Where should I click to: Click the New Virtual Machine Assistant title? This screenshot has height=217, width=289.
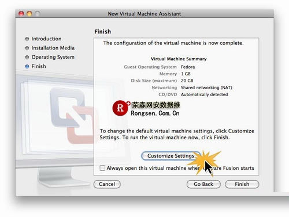point(144,14)
